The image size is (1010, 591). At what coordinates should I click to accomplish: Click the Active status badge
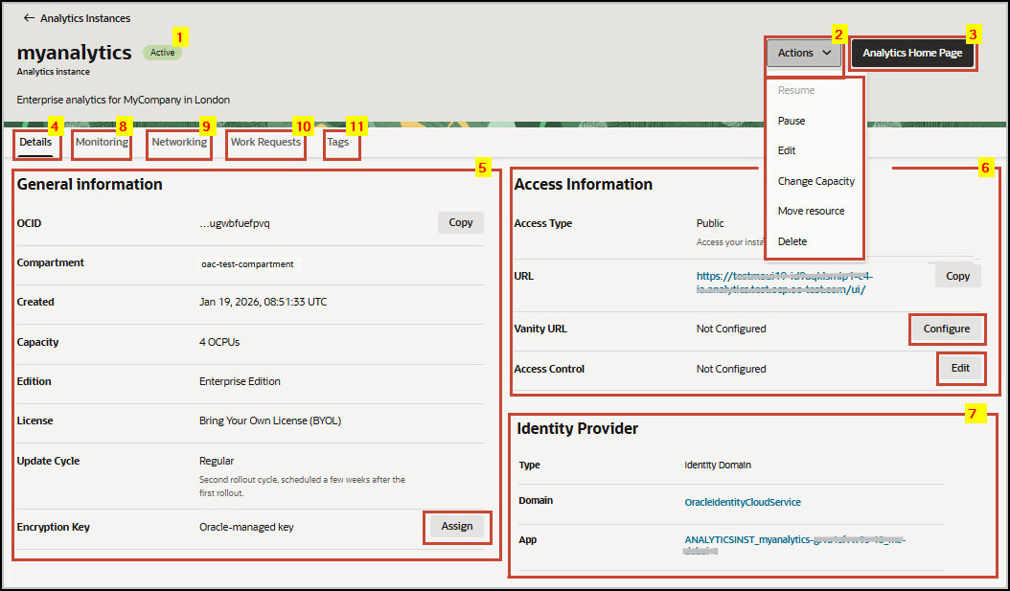coord(162,53)
